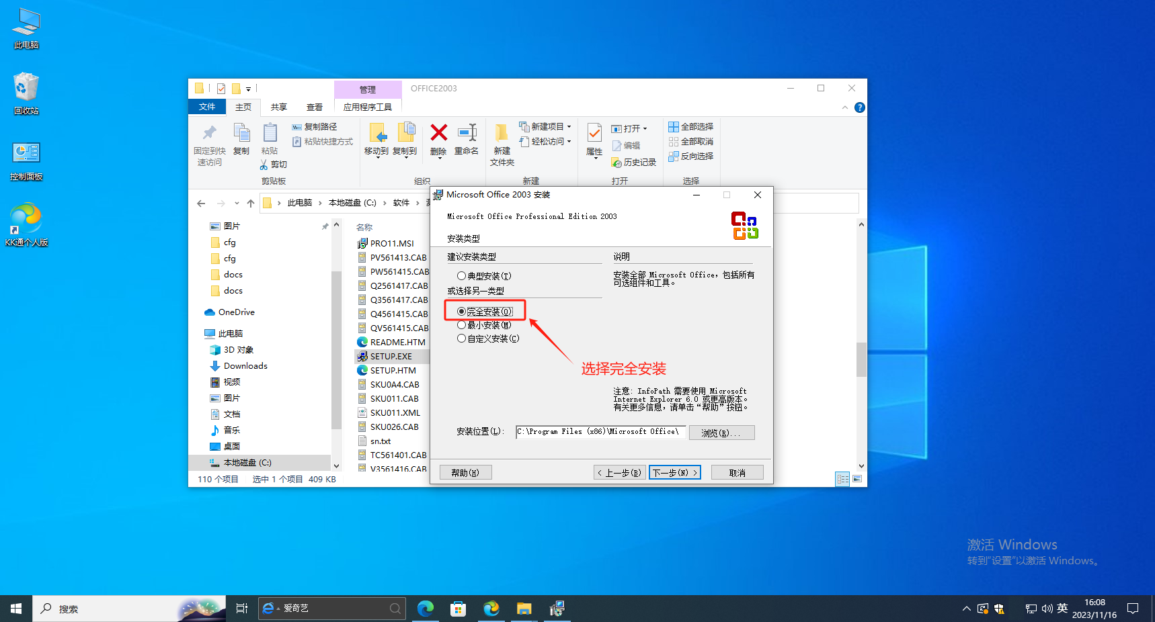1155x622 pixels.
Task: Open Microsoft Edge from taskbar
Action: coord(426,609)
